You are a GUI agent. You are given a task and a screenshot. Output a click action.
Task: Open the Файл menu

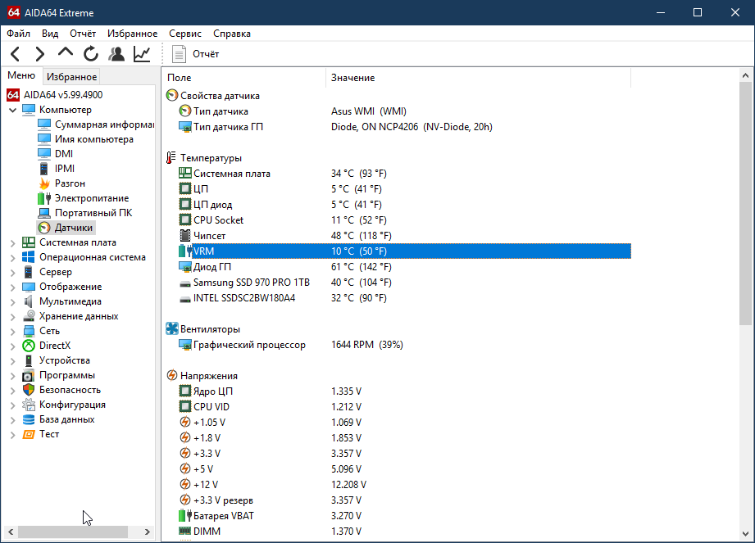18,34
